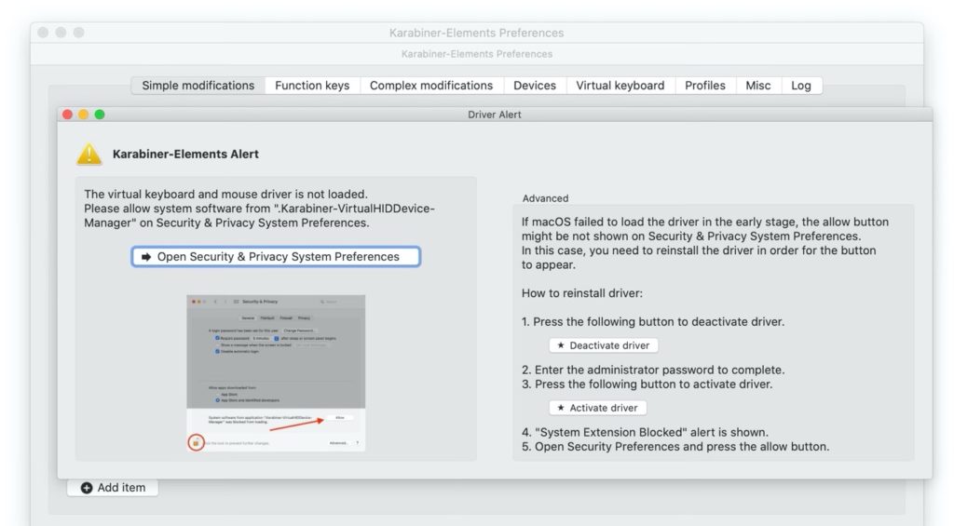Close the Driver Alert window
954x526 pixels.
[67, 115]
